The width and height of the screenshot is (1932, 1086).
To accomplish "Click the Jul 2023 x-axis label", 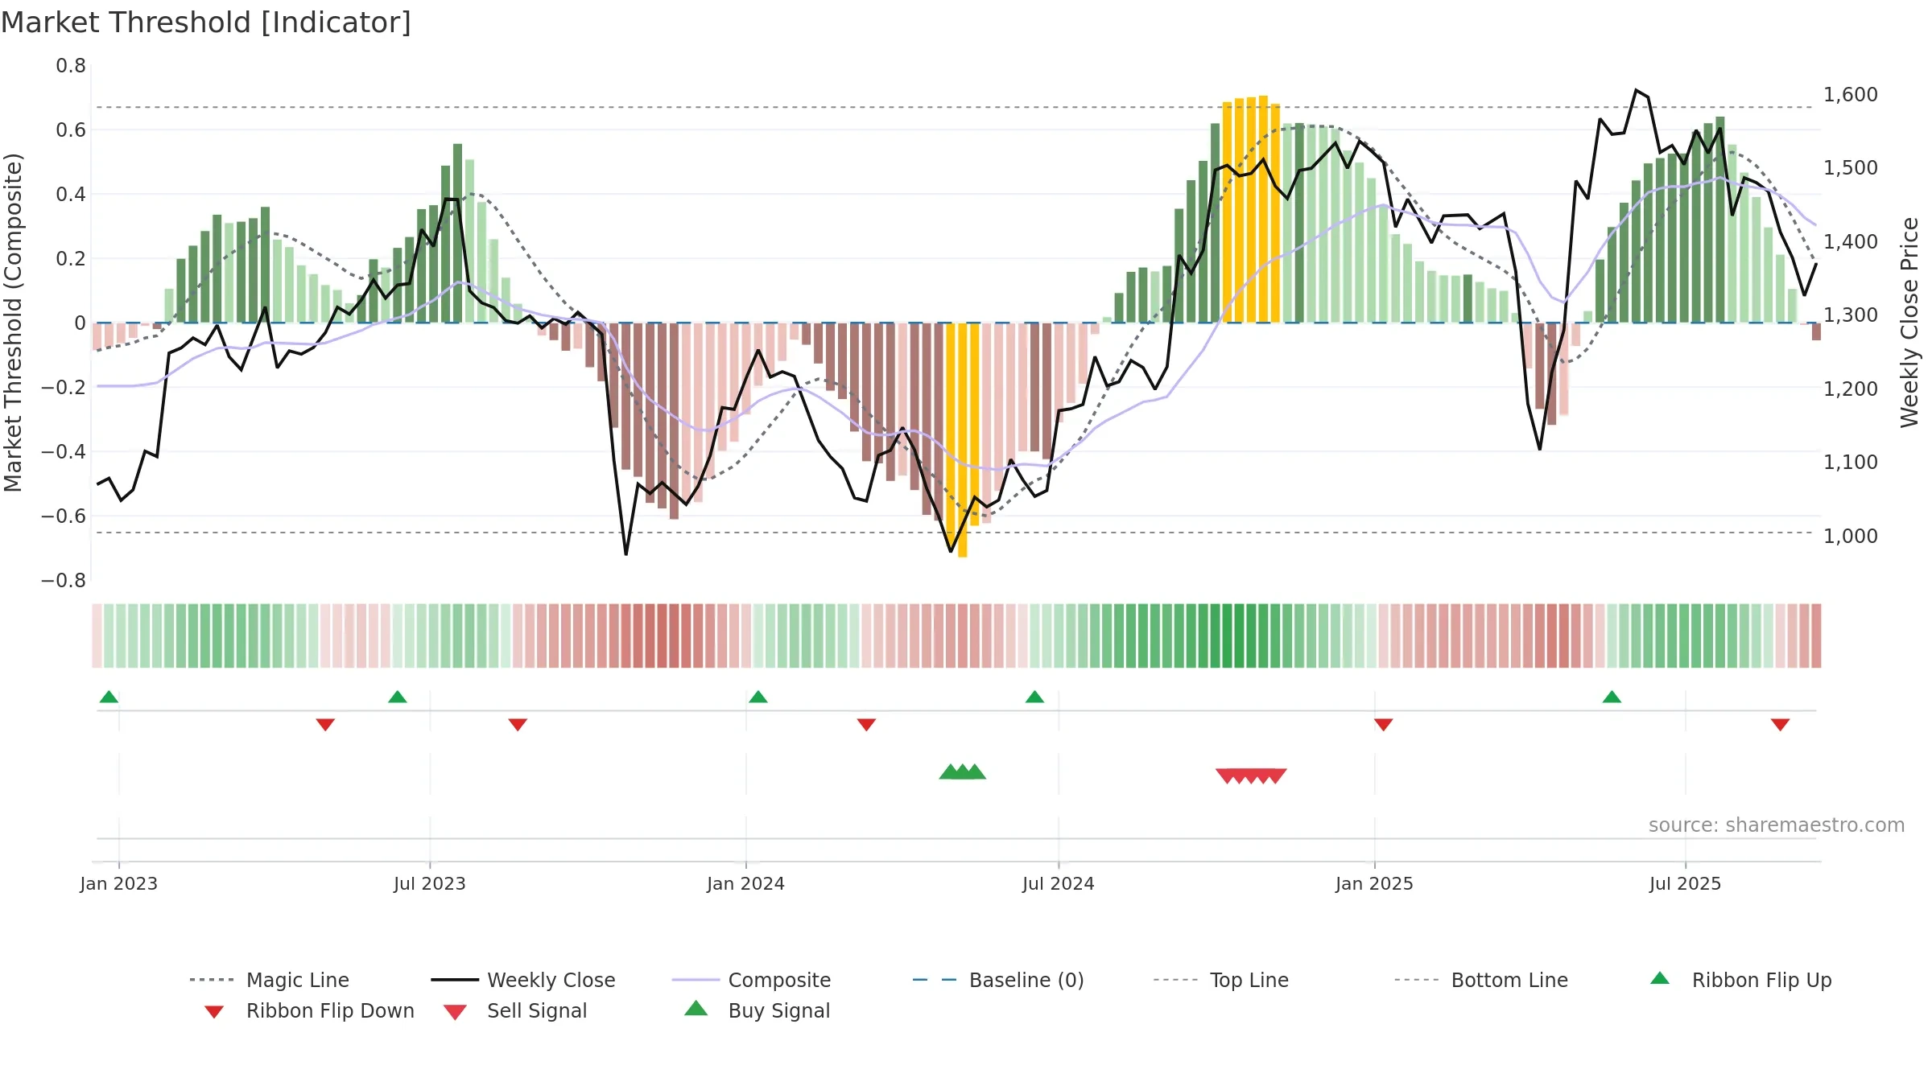I will coord(430,883).
